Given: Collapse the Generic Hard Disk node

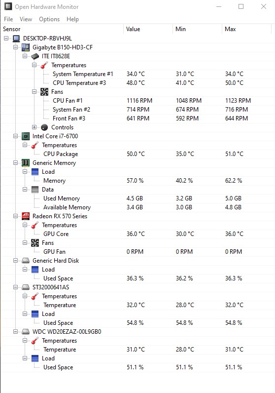Looking at the screenshot, I should coord(15,260).
